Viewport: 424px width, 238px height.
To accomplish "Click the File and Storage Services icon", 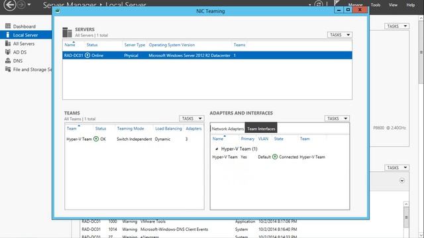I will click(x=8, y=69).
